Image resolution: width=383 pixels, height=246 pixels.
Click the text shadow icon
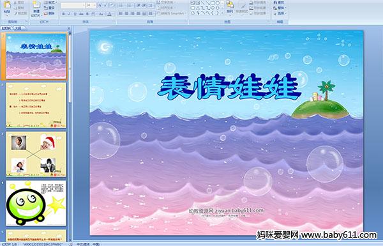[x=87, y=14]
